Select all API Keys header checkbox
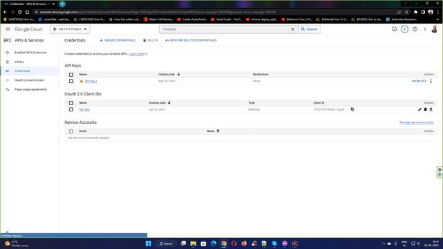This screenshot has height=249, width=443. pyautogui.click(x=71, y=75)
